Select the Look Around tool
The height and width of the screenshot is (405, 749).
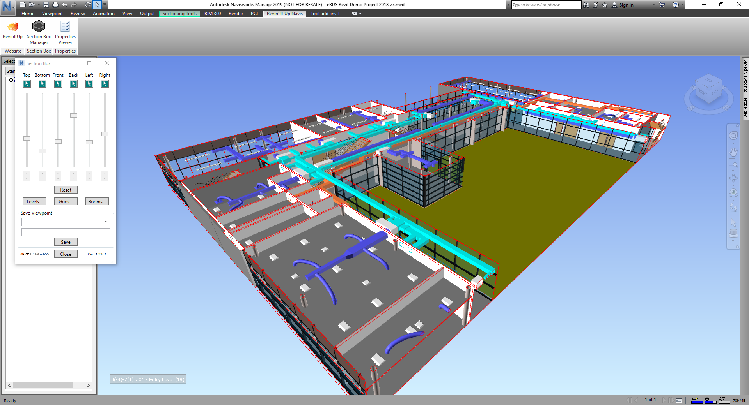[x=733, y=193]
